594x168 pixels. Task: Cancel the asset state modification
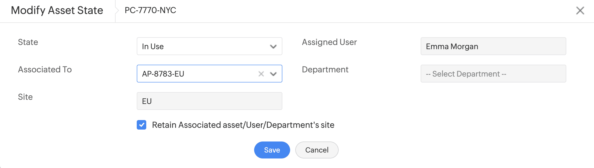(317, 150)
